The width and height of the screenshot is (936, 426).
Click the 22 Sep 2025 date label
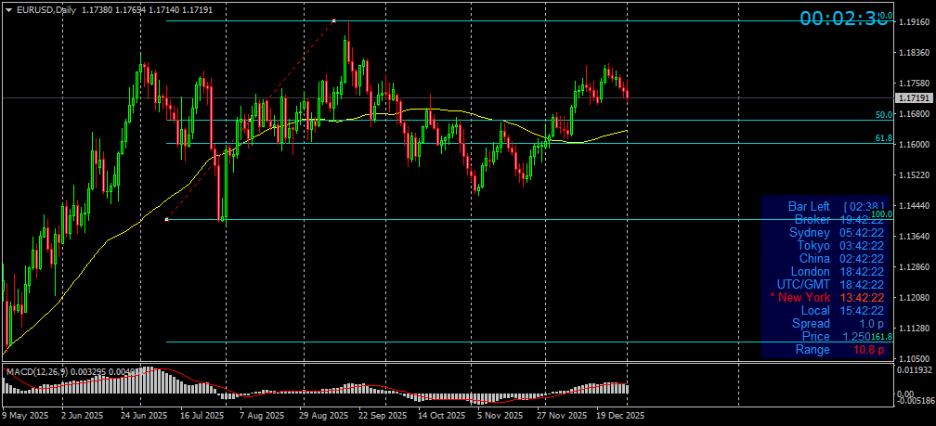click(382, 415)
